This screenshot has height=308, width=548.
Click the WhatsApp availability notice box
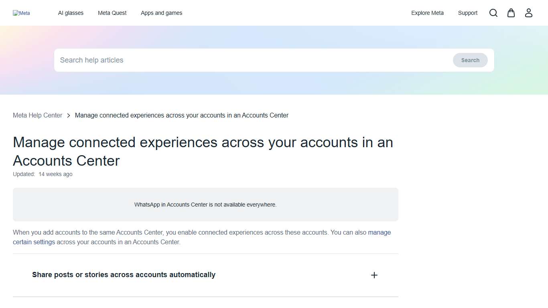tap(205, 205)
